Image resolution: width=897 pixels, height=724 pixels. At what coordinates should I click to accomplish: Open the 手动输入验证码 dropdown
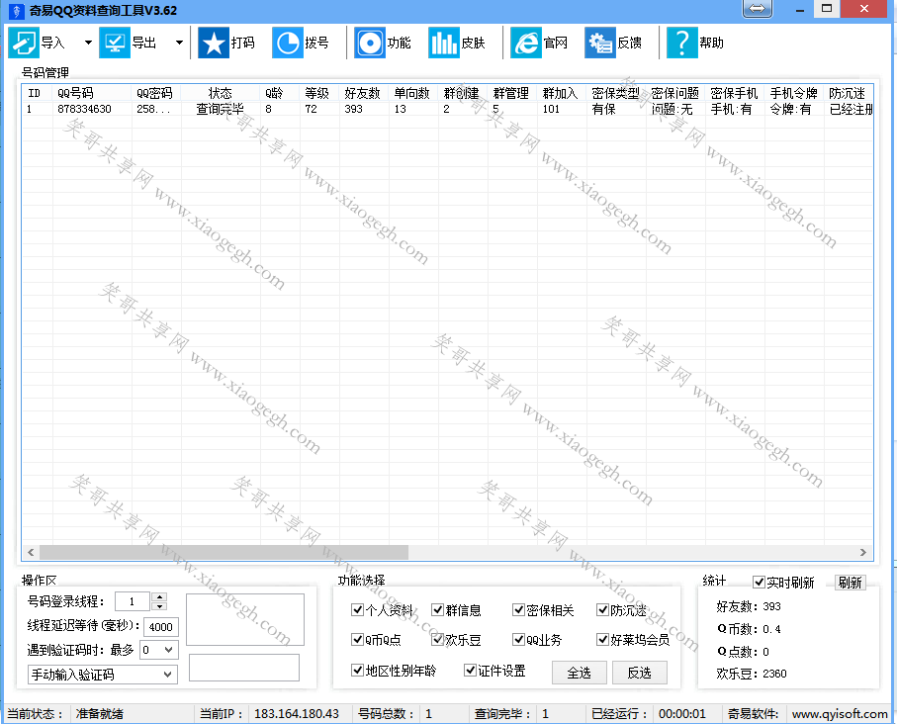[103, 675]
